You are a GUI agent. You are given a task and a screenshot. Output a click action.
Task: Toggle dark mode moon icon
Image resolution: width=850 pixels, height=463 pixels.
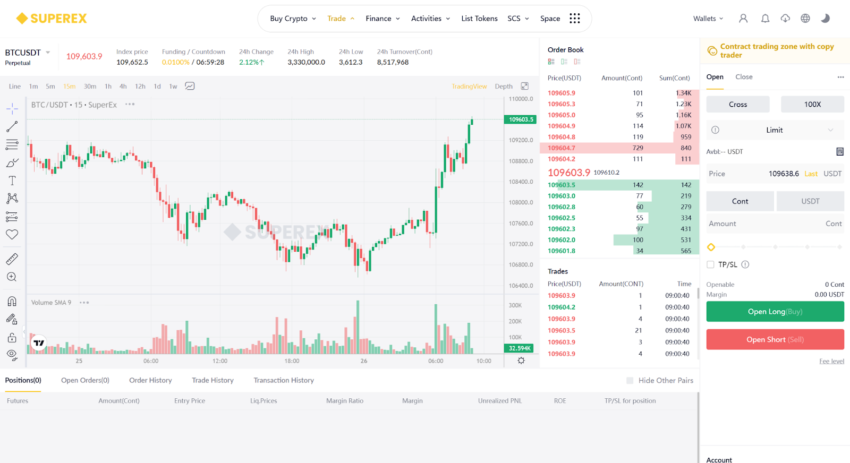click(825, 19)
